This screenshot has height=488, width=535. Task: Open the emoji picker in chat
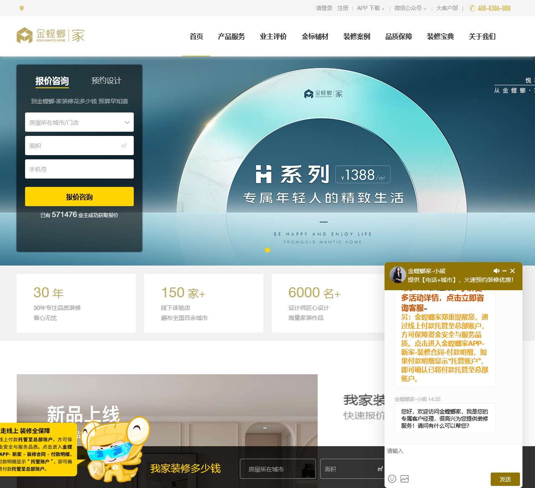point(392,479)
